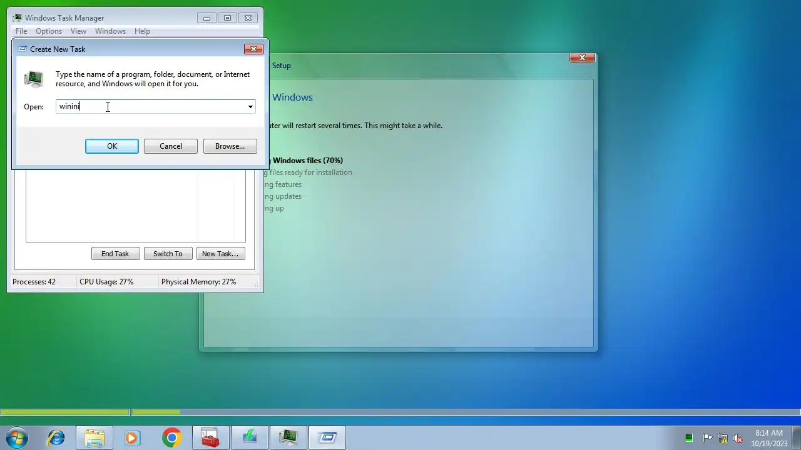The height and width of the screenshot is (450, 801).
Task: Open the Windows menu in Task Manager
Action: [x=110, y=31]
